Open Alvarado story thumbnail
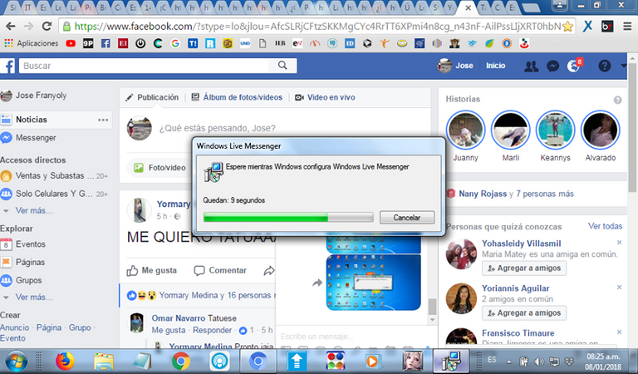 [600, 130]
